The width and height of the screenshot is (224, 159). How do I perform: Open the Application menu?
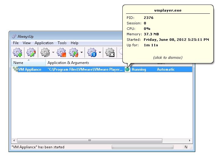pos(44,43)
